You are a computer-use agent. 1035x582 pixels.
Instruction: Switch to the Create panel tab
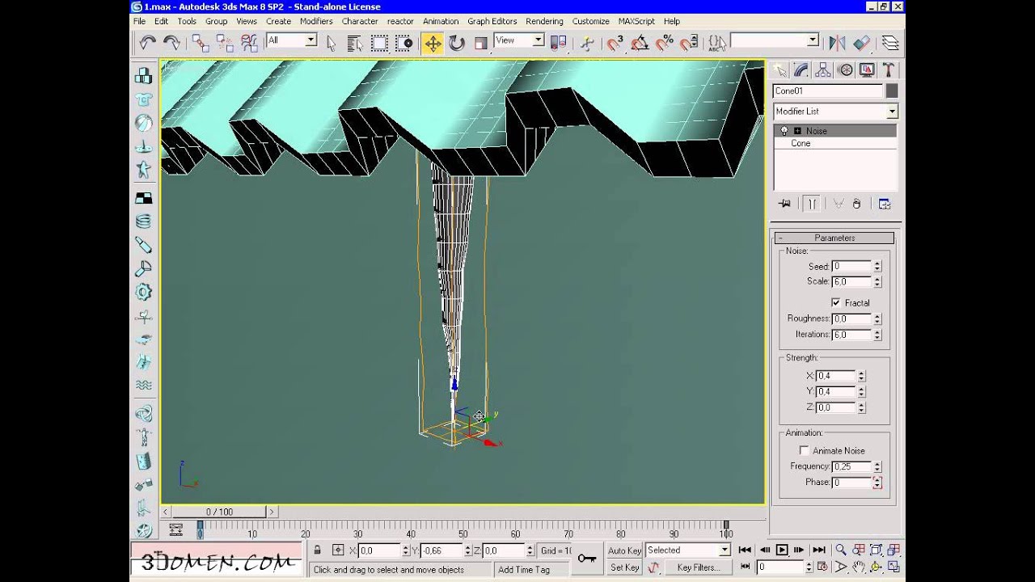[780, 70]
